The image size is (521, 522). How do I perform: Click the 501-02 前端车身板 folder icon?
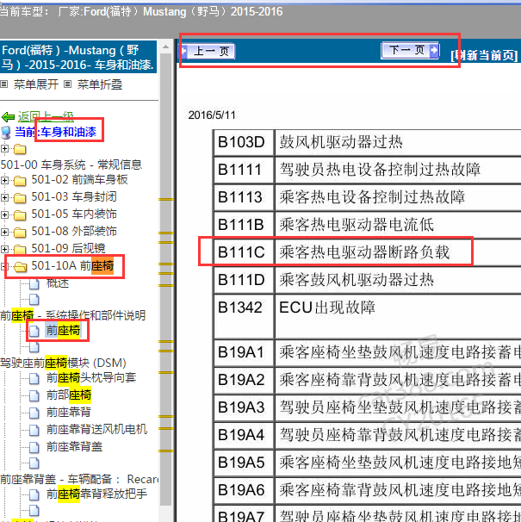coord(20,181)
